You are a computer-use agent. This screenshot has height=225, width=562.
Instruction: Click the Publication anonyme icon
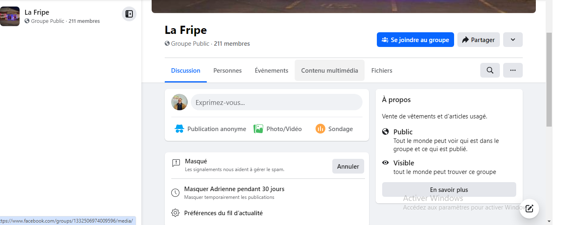[x=179, y=129]
